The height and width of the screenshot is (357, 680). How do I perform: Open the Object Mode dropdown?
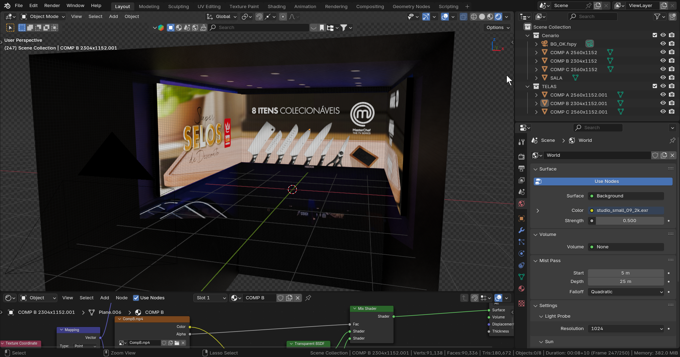(43, 17)
